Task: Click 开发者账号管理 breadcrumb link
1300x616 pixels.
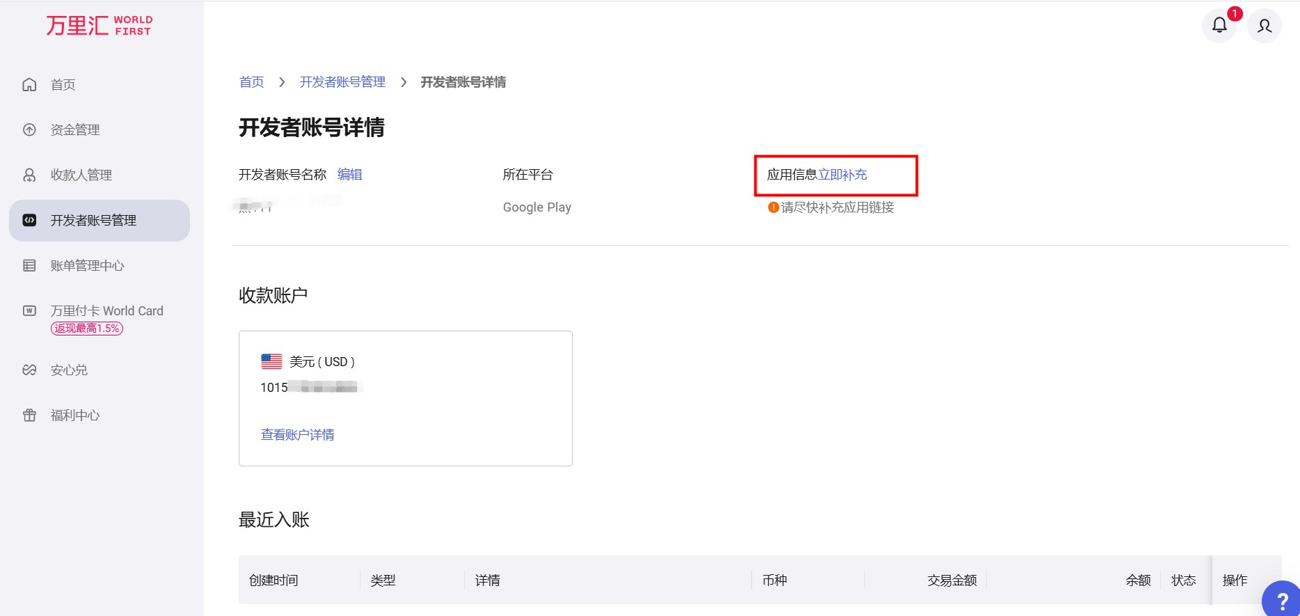Action: [x=342, y=82]
